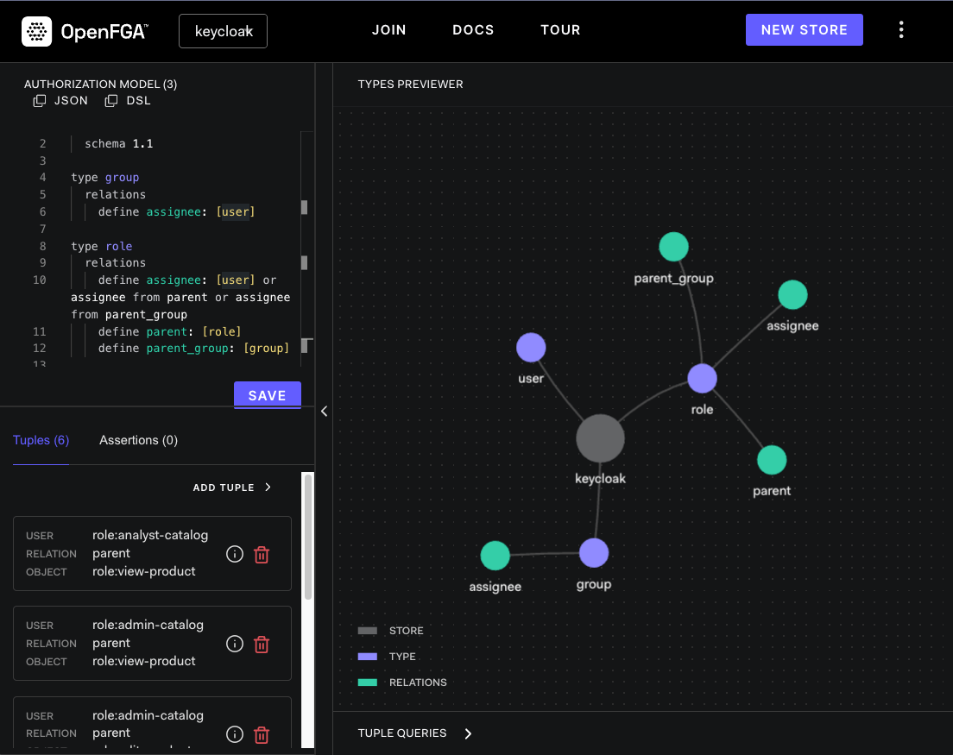Expand the TUPLE QUERIES section
The height and width of the screenshot is (755, 953).
415,733
